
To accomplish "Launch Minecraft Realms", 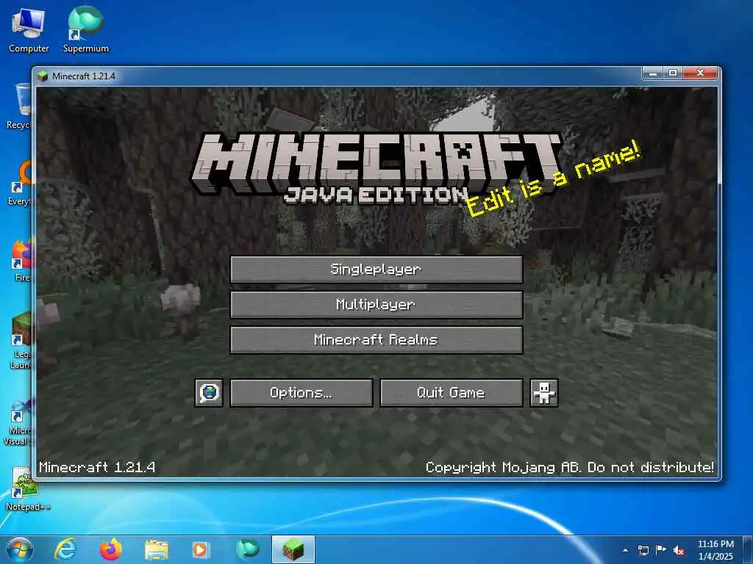I will 376,340.
